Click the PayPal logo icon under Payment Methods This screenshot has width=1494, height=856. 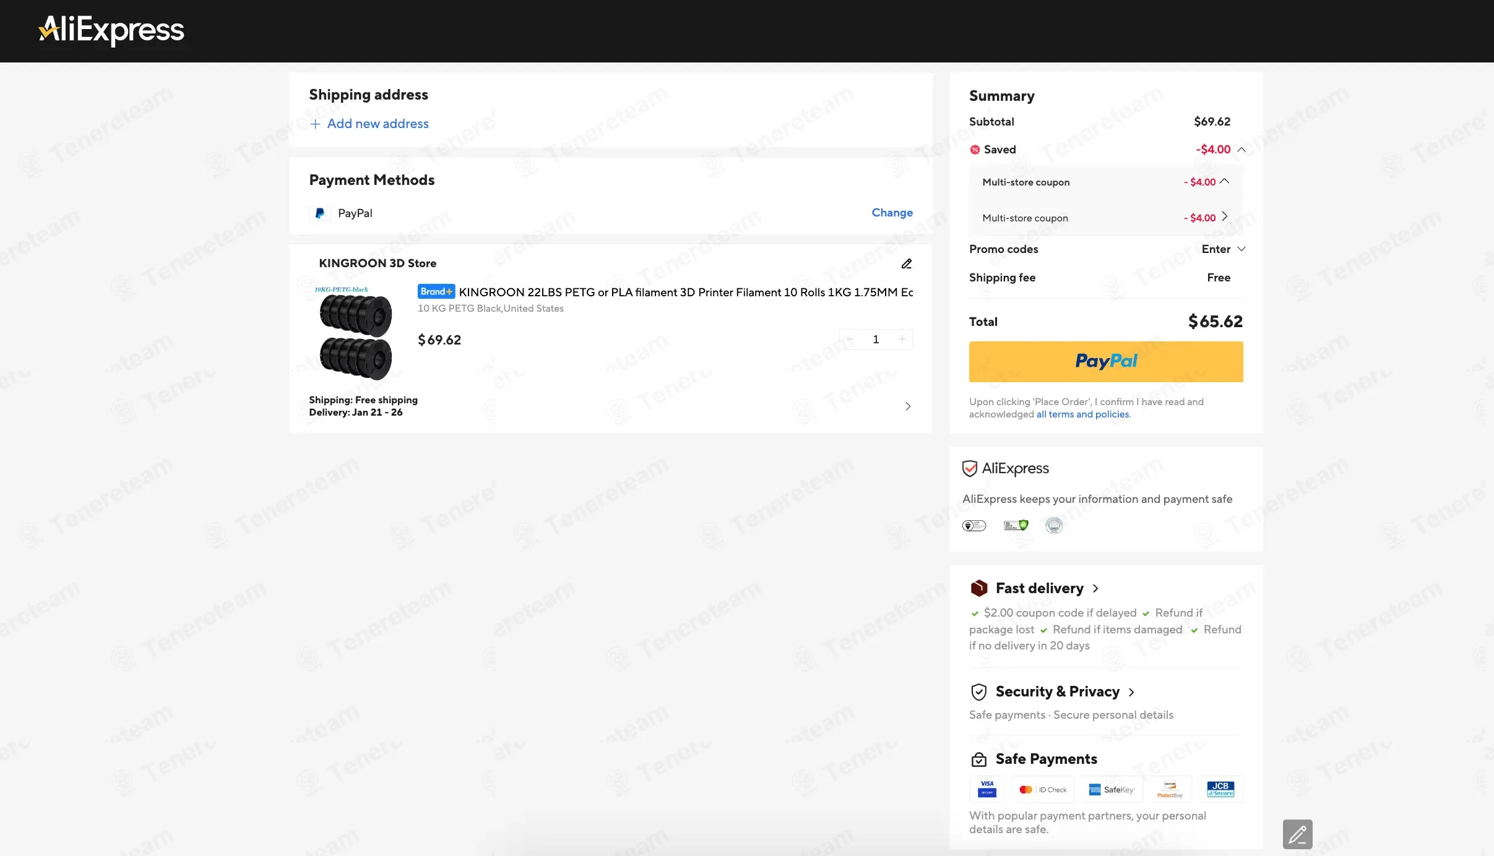coord(319,213)
